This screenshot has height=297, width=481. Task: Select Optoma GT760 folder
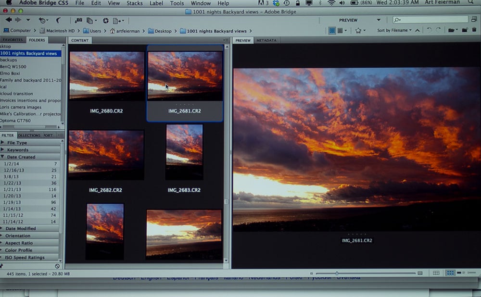pyautogui.click(x=15, y=121)
